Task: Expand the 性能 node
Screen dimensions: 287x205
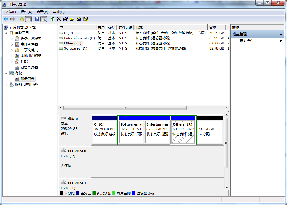Action: click(12, 62)
